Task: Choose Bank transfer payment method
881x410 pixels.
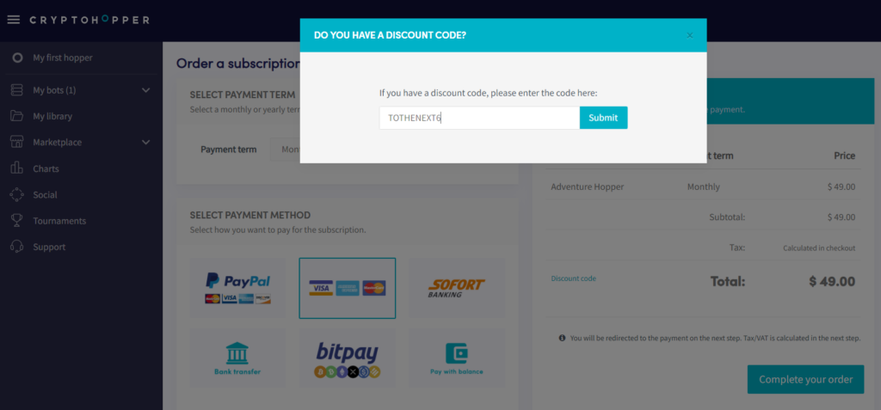Action: [237, 358]
